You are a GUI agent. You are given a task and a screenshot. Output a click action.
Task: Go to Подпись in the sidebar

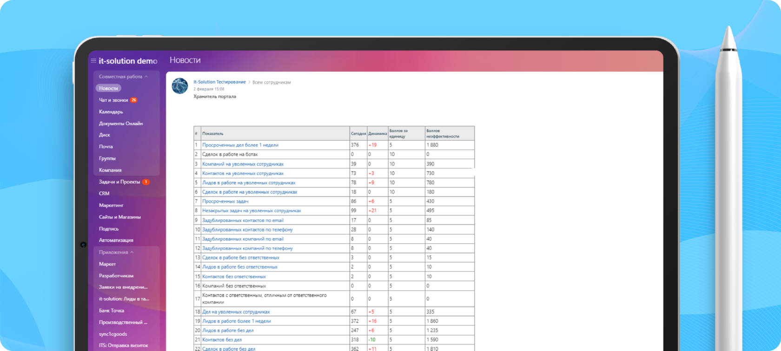[109, 229]
